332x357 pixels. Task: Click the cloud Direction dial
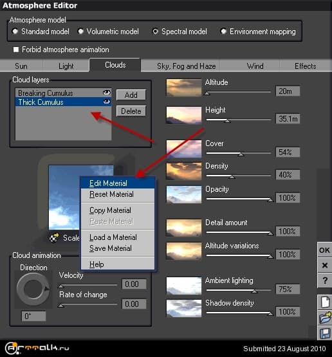pos(33,289)
